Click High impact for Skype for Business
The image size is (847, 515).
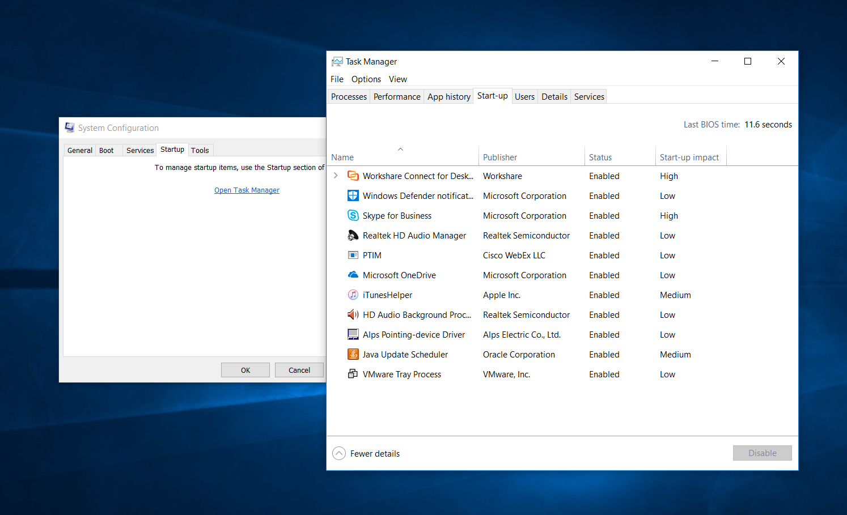[669, 216]
